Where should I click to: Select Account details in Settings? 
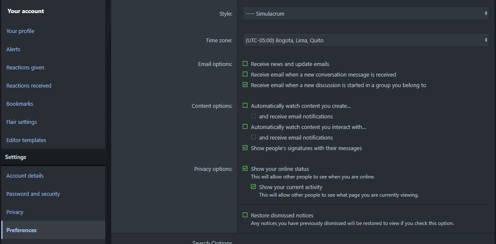pos(25,175)
